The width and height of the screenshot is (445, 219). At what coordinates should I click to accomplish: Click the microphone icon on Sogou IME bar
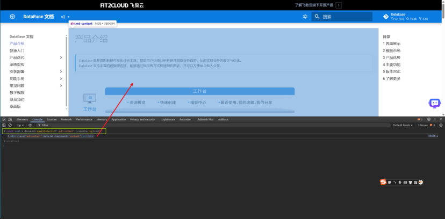pos(400,182)
